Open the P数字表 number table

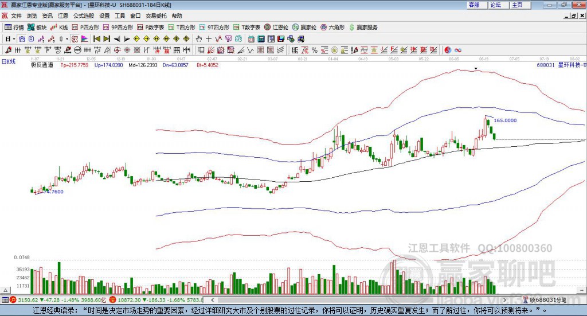click(x=151, y=28)
